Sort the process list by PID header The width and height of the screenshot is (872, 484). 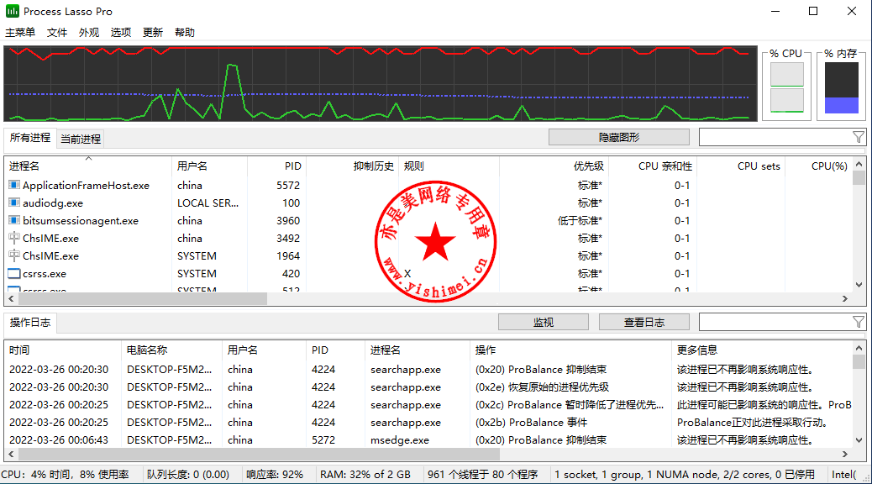[x=276, y=166]
